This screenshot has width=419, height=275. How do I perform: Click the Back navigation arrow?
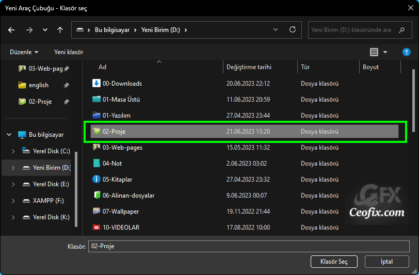point(11,30)
